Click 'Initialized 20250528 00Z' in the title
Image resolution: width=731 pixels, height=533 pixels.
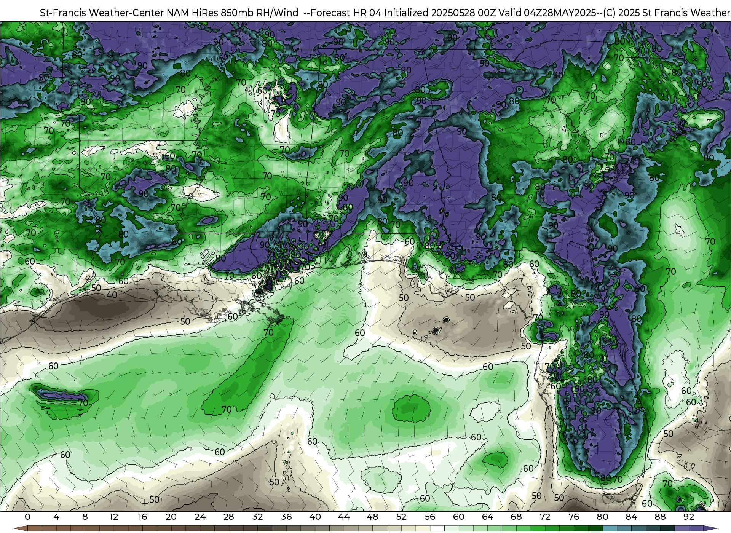click(x=440, y=13)
